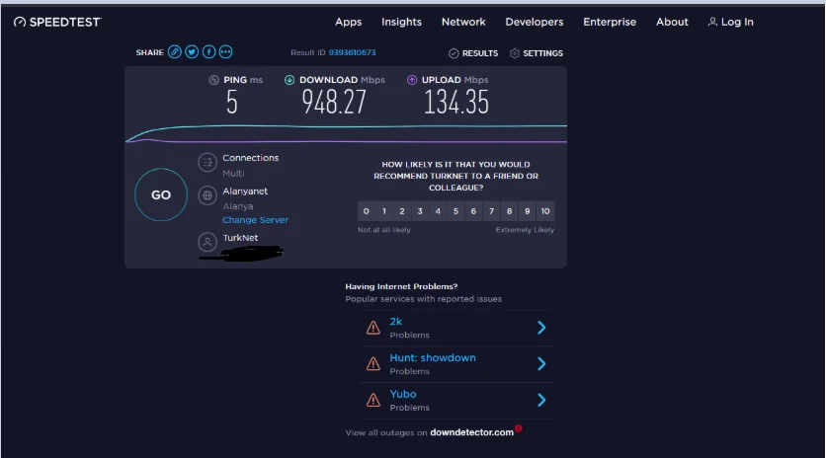
Task: Copy the result link via share icon
Action: point(175,52)
